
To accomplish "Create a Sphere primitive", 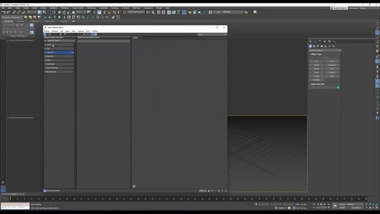I will click(316, 65).
